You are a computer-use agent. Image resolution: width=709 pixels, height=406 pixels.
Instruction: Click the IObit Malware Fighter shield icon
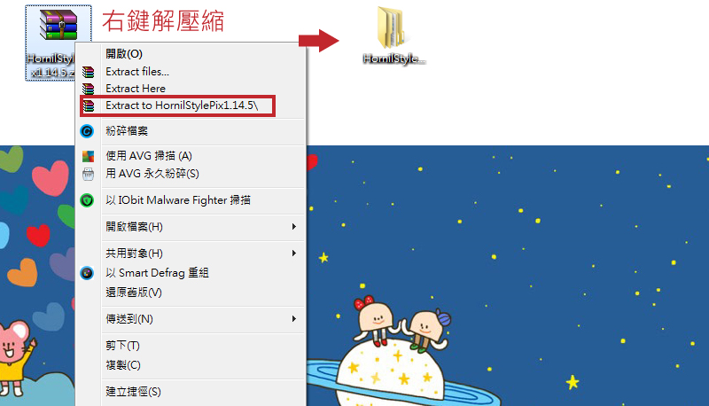point(87,200)
